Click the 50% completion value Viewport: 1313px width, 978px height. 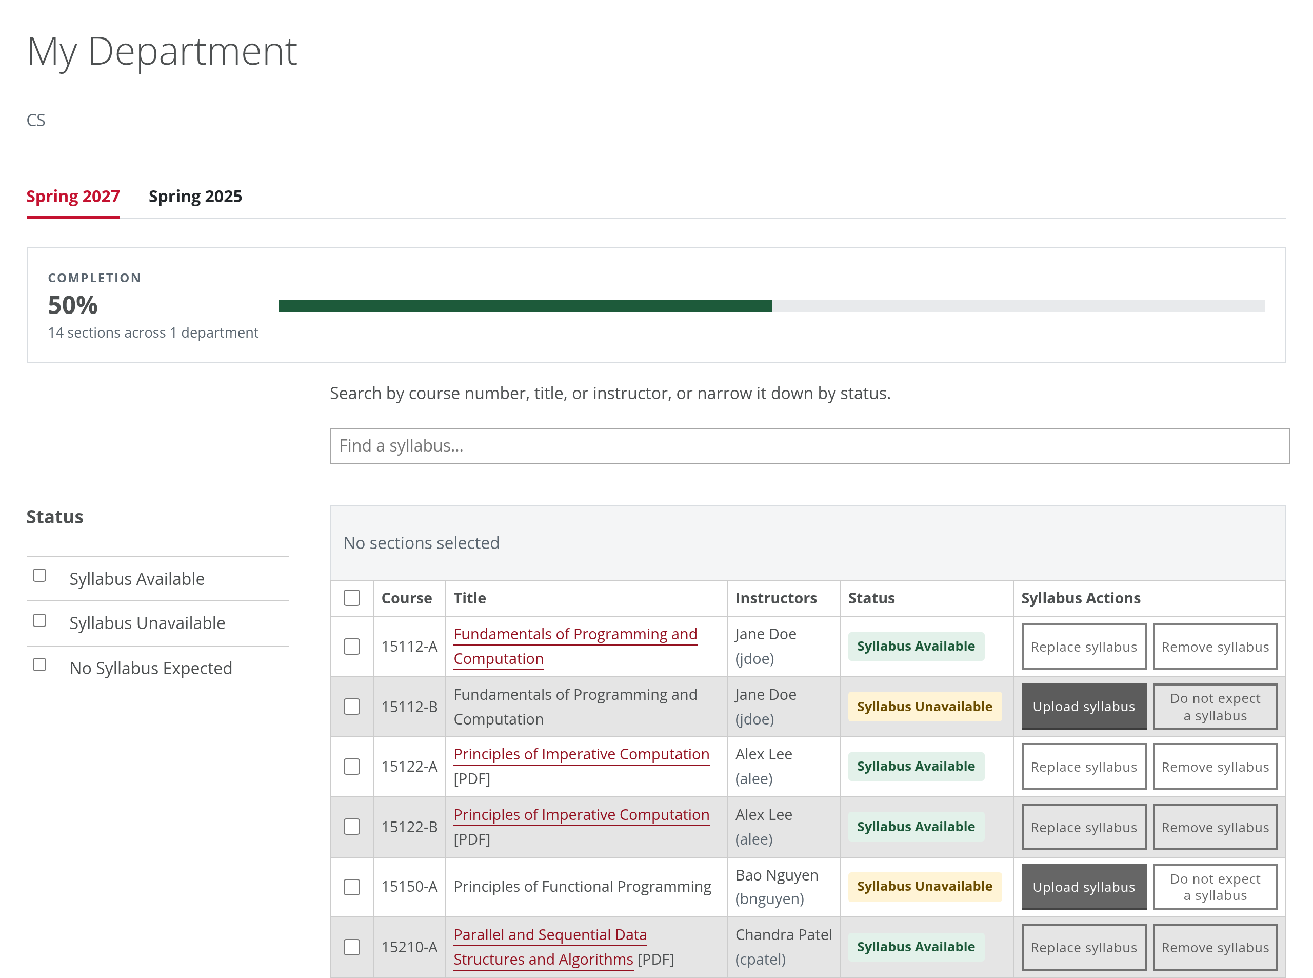73,305
